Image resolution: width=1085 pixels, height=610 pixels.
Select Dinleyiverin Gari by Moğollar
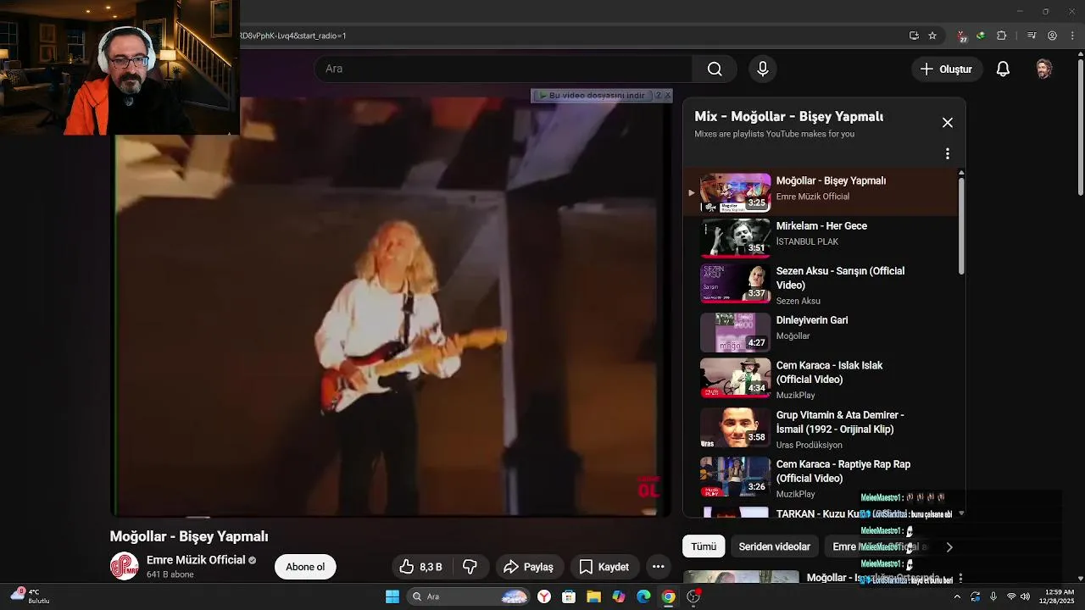pos(821,332)
